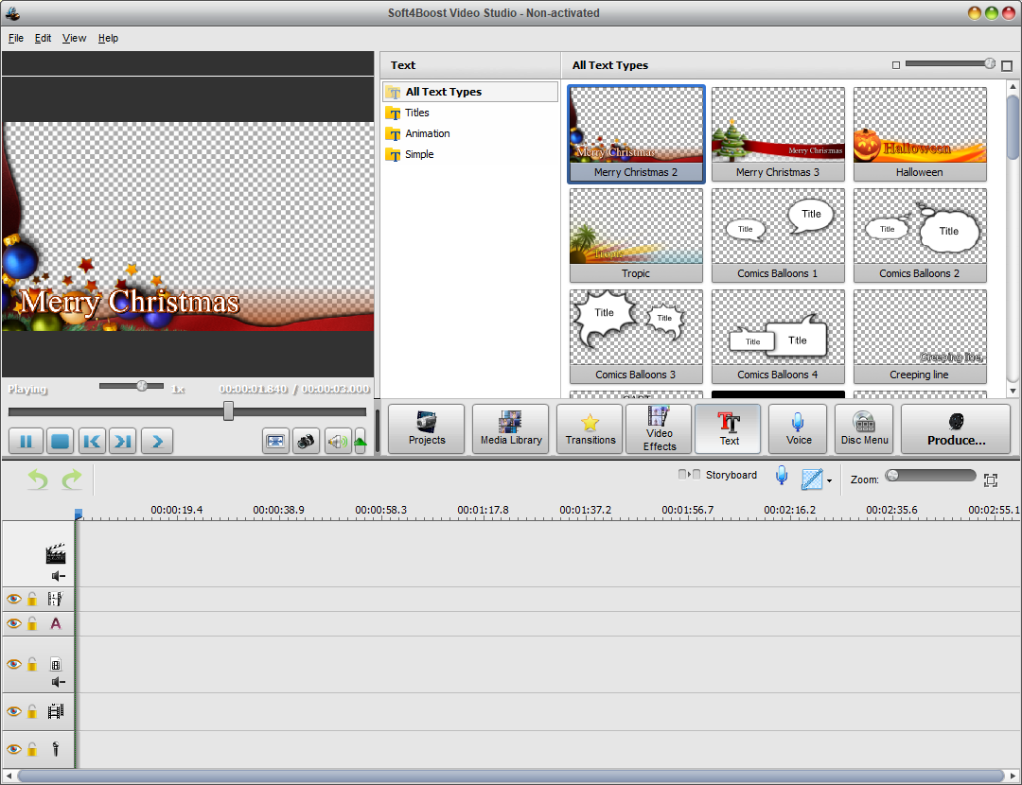1022x785 pixels.
Task: Open the Video Effects panel
Action: [x=658, y=428]
